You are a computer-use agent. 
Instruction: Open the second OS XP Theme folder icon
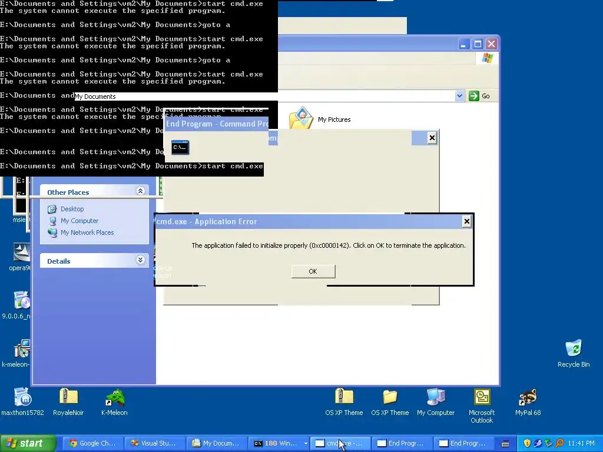pyautogui.click(x=390, y=402)
